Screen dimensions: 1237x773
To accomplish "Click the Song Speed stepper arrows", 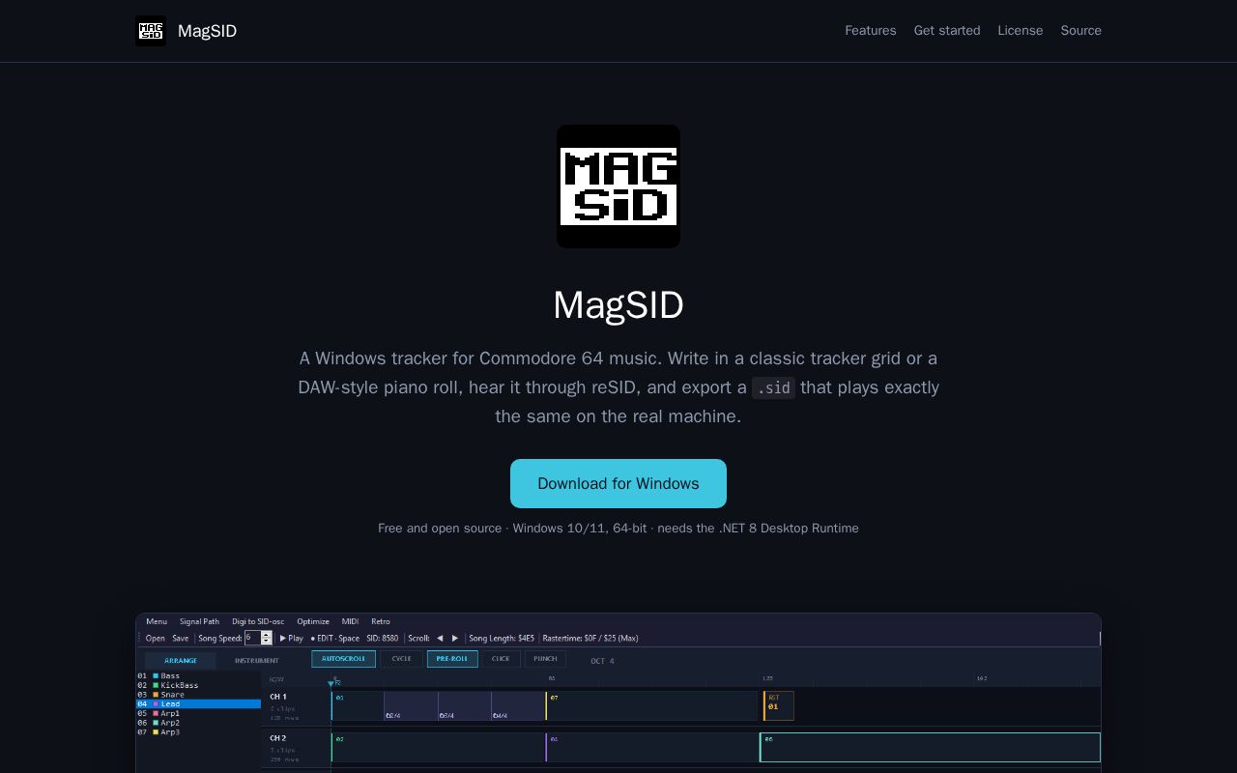I will click(x=267, y=638).
